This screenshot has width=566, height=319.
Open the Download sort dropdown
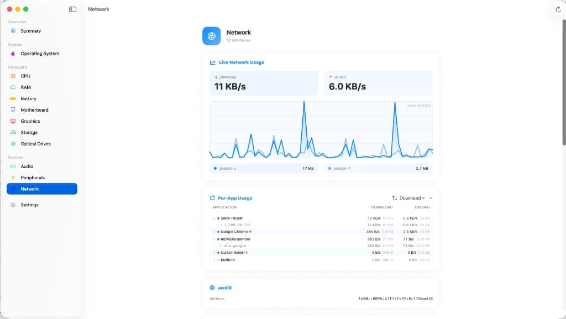pos(408,198)
